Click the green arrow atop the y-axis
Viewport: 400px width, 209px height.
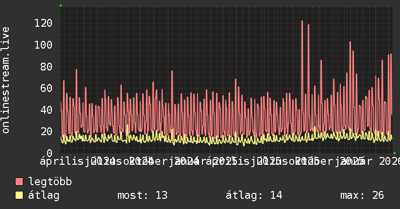point(61,5)
